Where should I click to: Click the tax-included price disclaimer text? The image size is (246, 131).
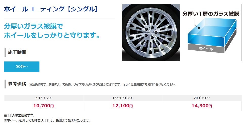103,84
